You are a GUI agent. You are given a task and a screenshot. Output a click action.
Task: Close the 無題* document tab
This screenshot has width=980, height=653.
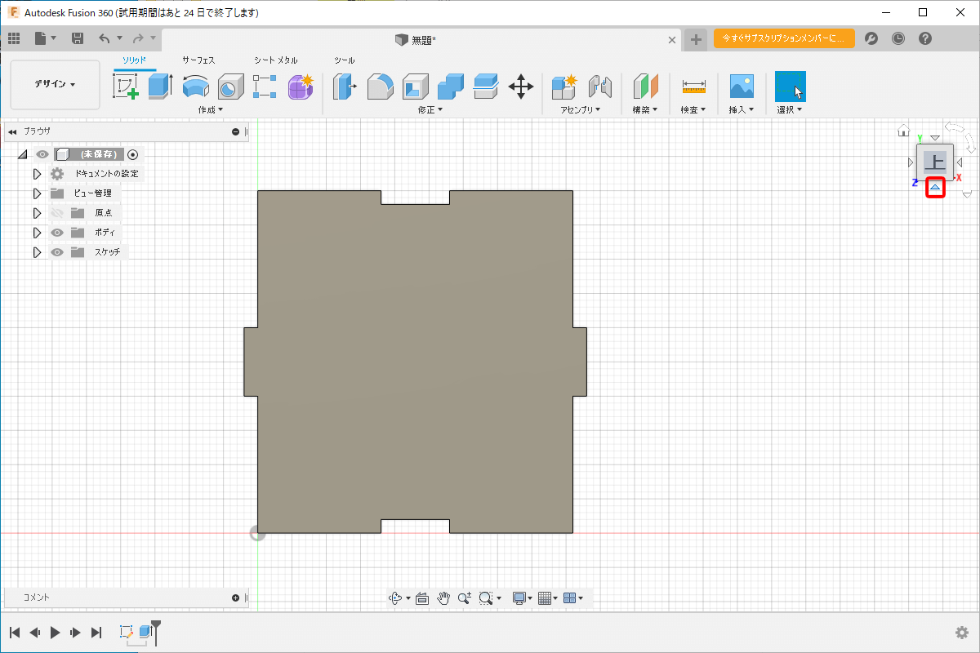[x=672, y=39]
